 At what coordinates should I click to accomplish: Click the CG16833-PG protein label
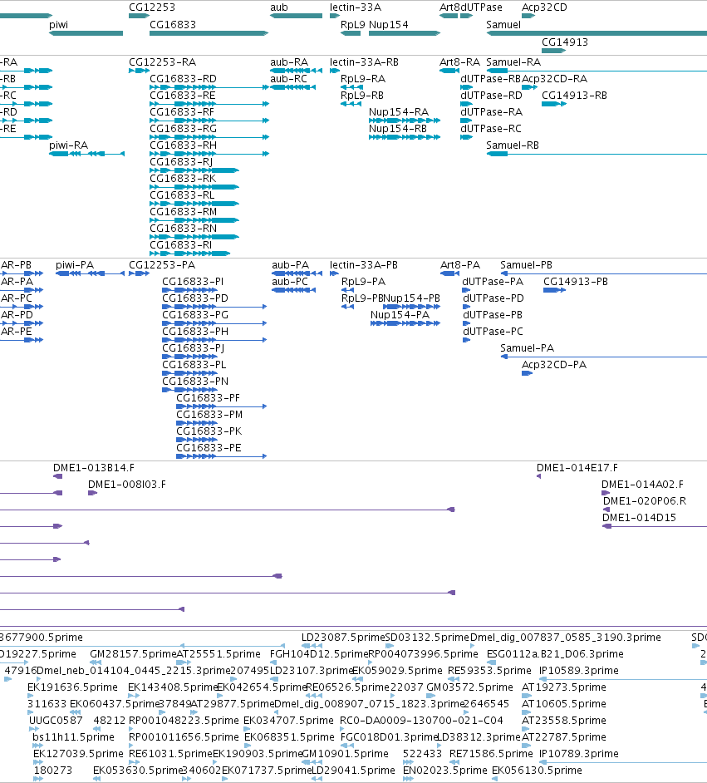click(x=195, y=314)
